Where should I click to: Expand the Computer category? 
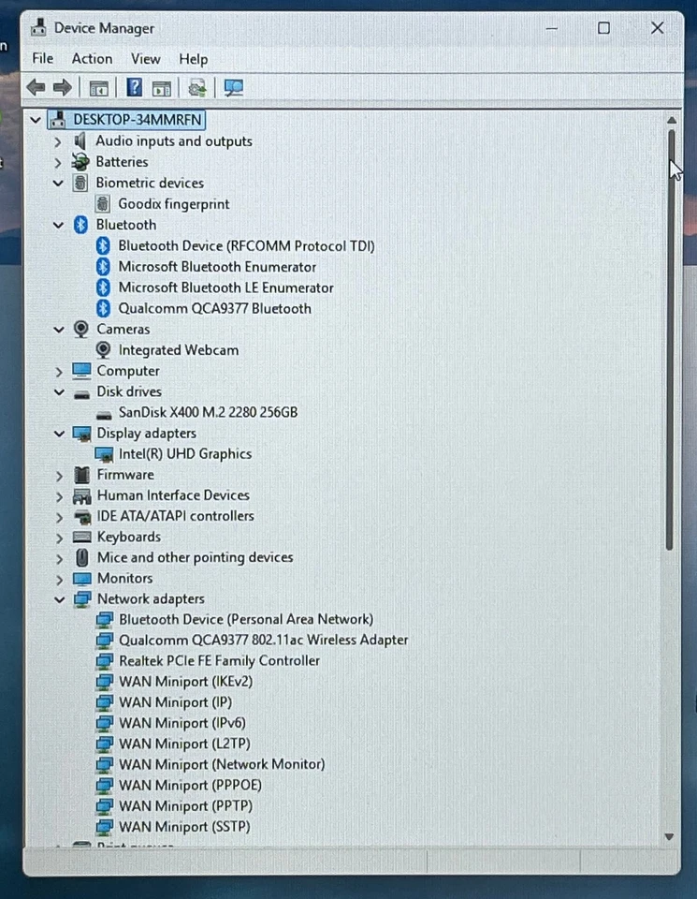[x=58, y=372]
